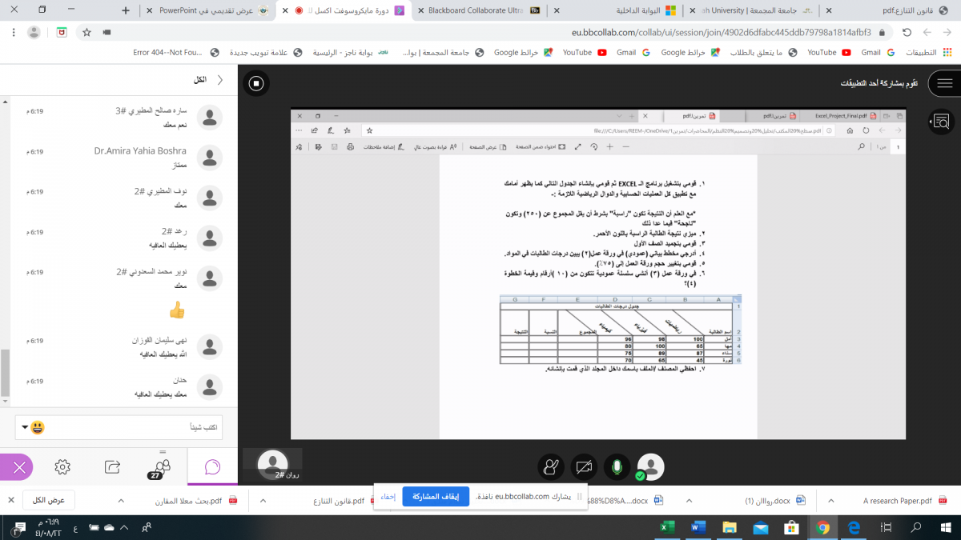Click avatar of ساره صالح المطيري #3
The height and width of the screenshot is (540, 961).
pyautogui.click(x=209, y=118)
